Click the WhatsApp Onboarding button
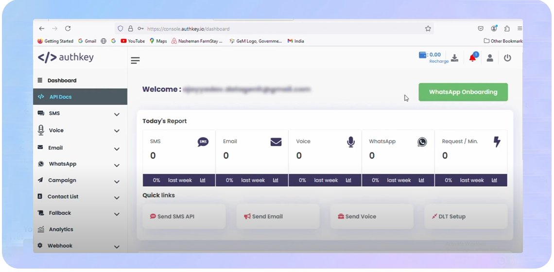The image size is (554, 272). coord(463,92)
